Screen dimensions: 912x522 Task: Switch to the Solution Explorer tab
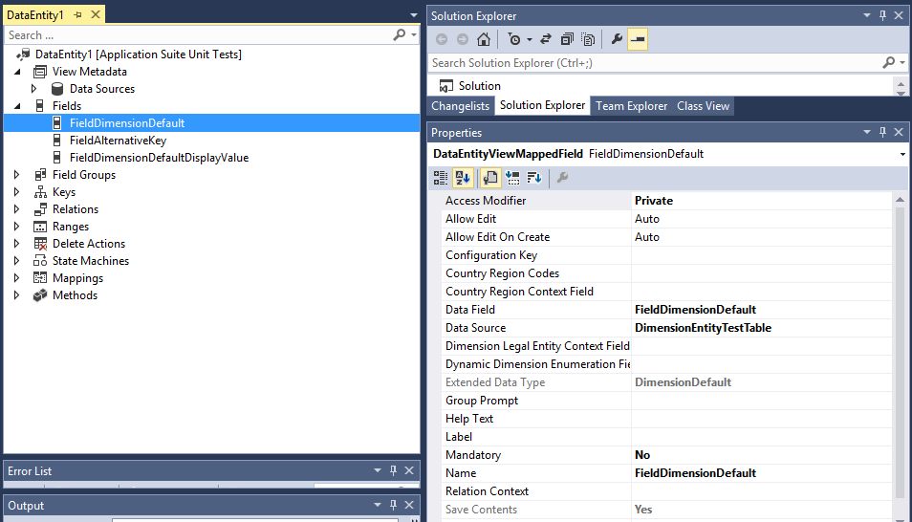point(542,105)
